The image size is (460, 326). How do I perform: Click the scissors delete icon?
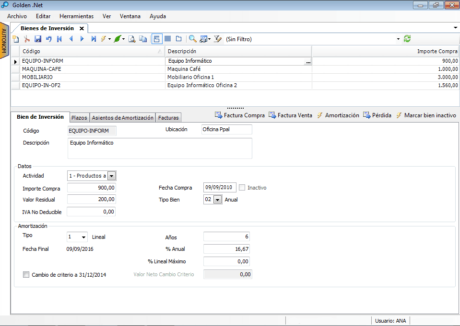(27, 39)
